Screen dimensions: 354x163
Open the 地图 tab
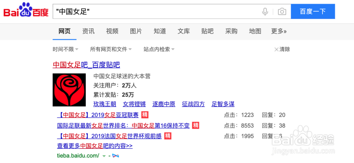click(255, 31)
